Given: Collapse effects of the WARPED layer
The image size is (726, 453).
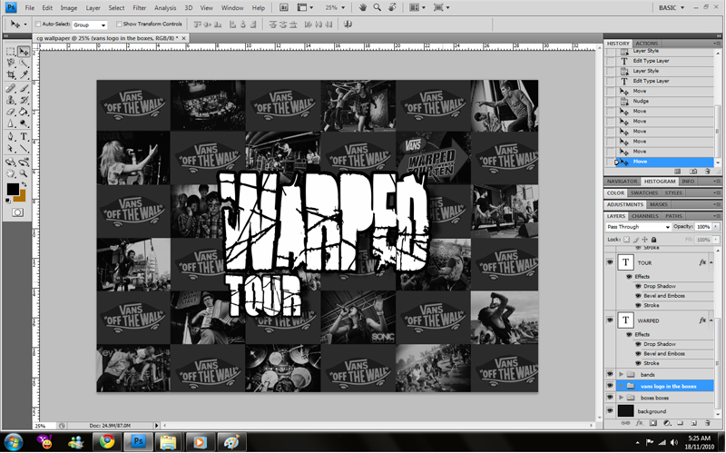Looking at the screenshot, I should (711, 320).
